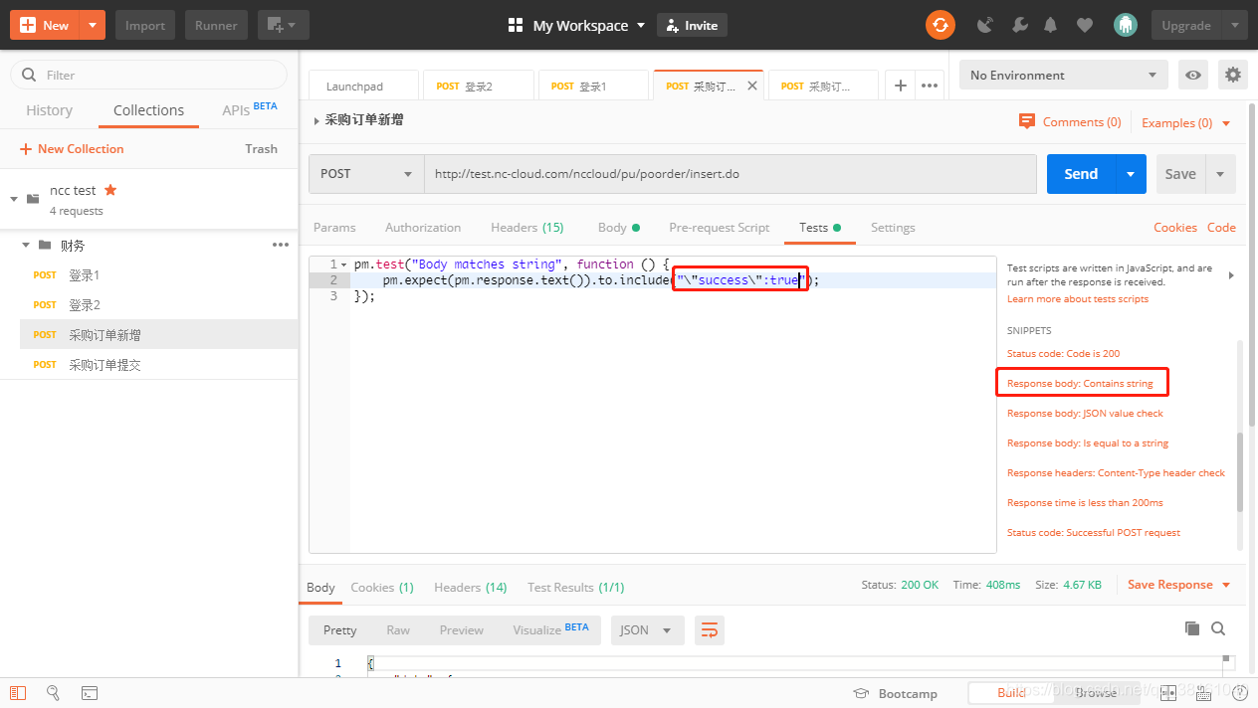
Task: Expand the Send button dropdown arrow
Action: (x=1131, y=174)
